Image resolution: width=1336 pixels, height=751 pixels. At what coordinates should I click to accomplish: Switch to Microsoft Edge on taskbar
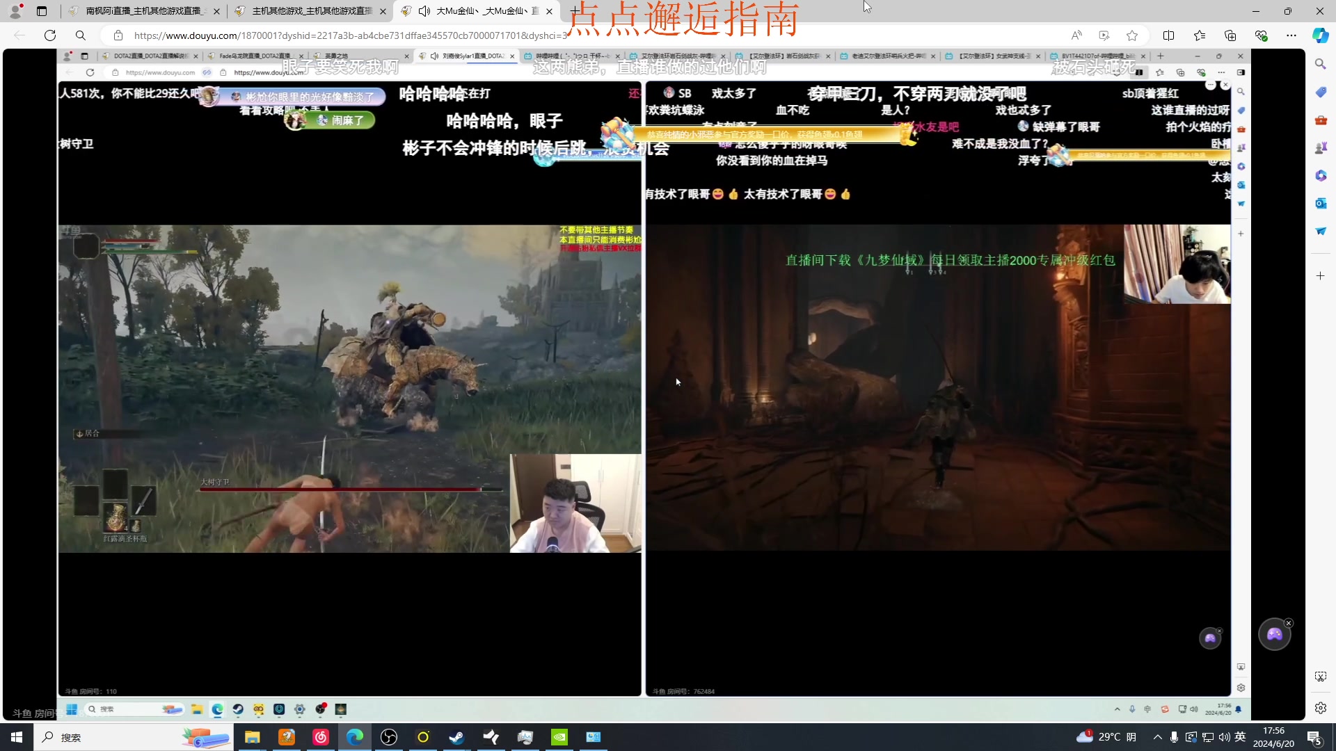click(355, 737)
